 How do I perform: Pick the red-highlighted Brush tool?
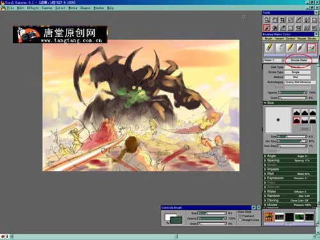267,28
